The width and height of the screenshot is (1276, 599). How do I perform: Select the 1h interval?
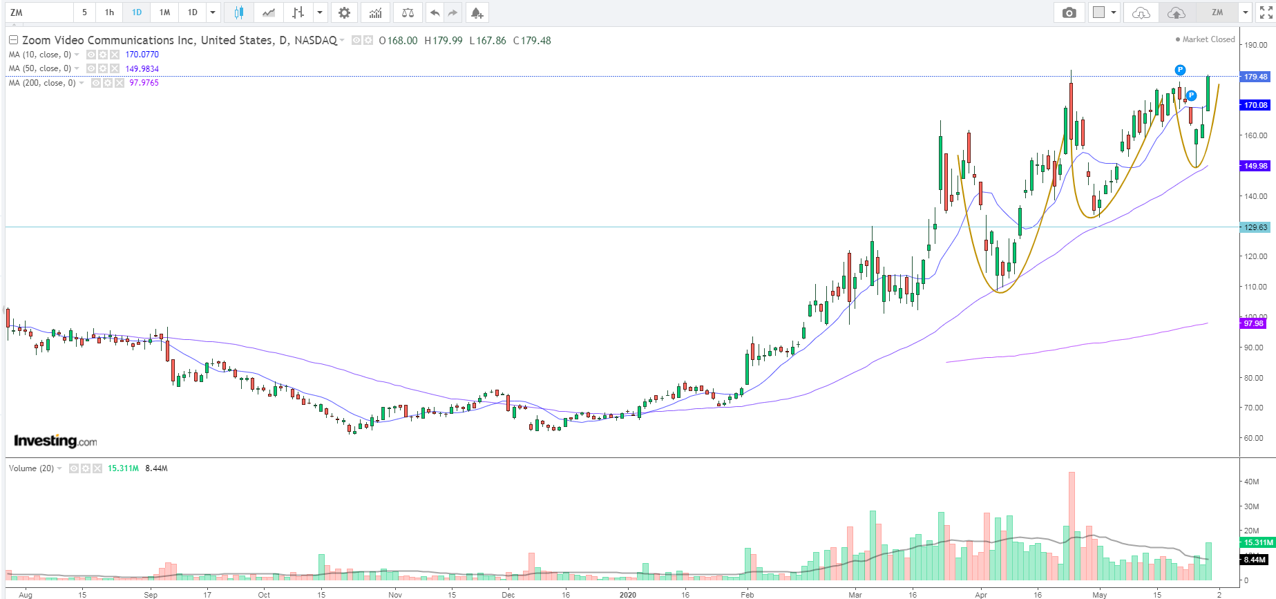(x=109, y=12)
